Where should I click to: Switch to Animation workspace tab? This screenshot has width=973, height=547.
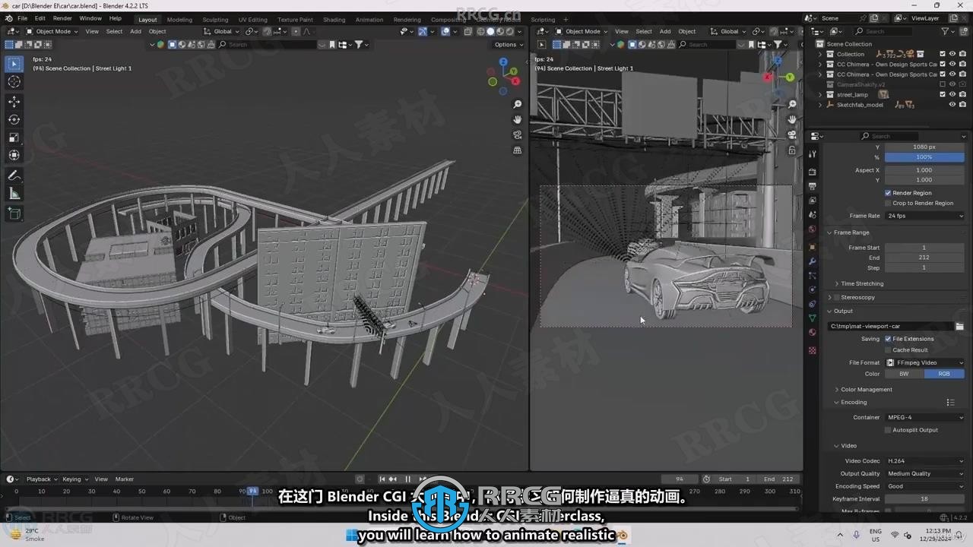tap(369, 20)
